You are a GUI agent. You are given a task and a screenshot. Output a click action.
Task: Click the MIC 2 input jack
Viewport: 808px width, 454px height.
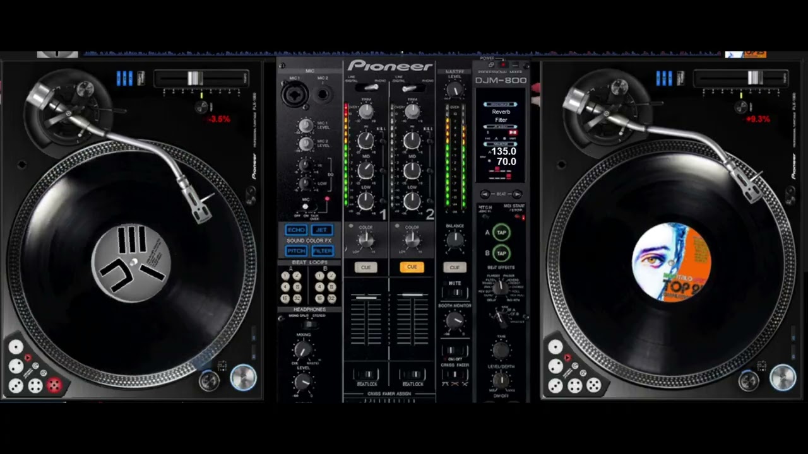(323, 95)
